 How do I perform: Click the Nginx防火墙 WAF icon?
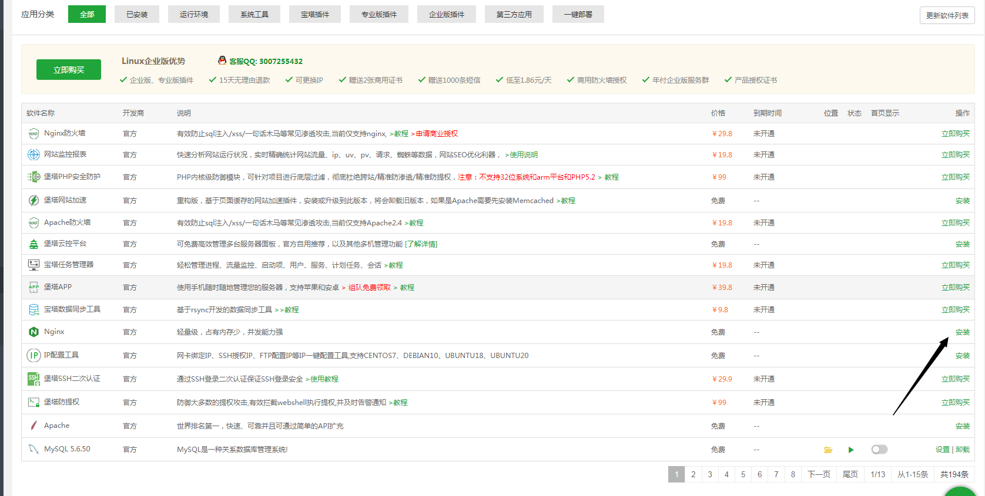pyautogui.click(x=33, y=134)
